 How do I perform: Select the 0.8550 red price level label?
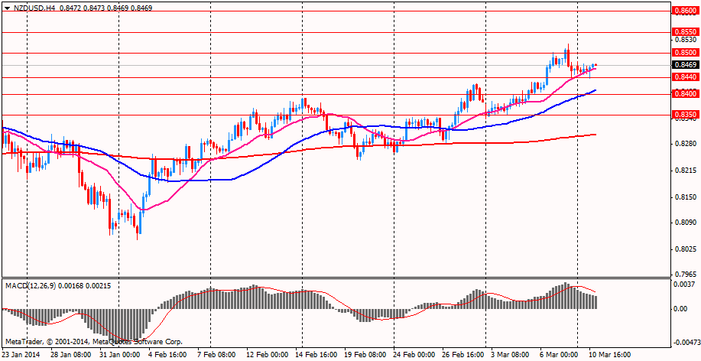[x=684, y=32]
